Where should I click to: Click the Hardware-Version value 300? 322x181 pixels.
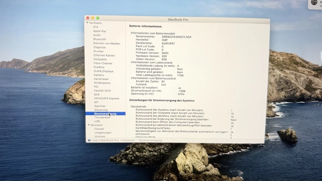pyautogui.click(x=164, y=56)
